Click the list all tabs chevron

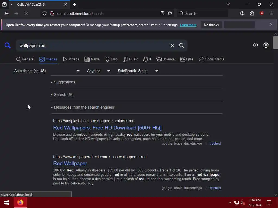tap(228, 4)
